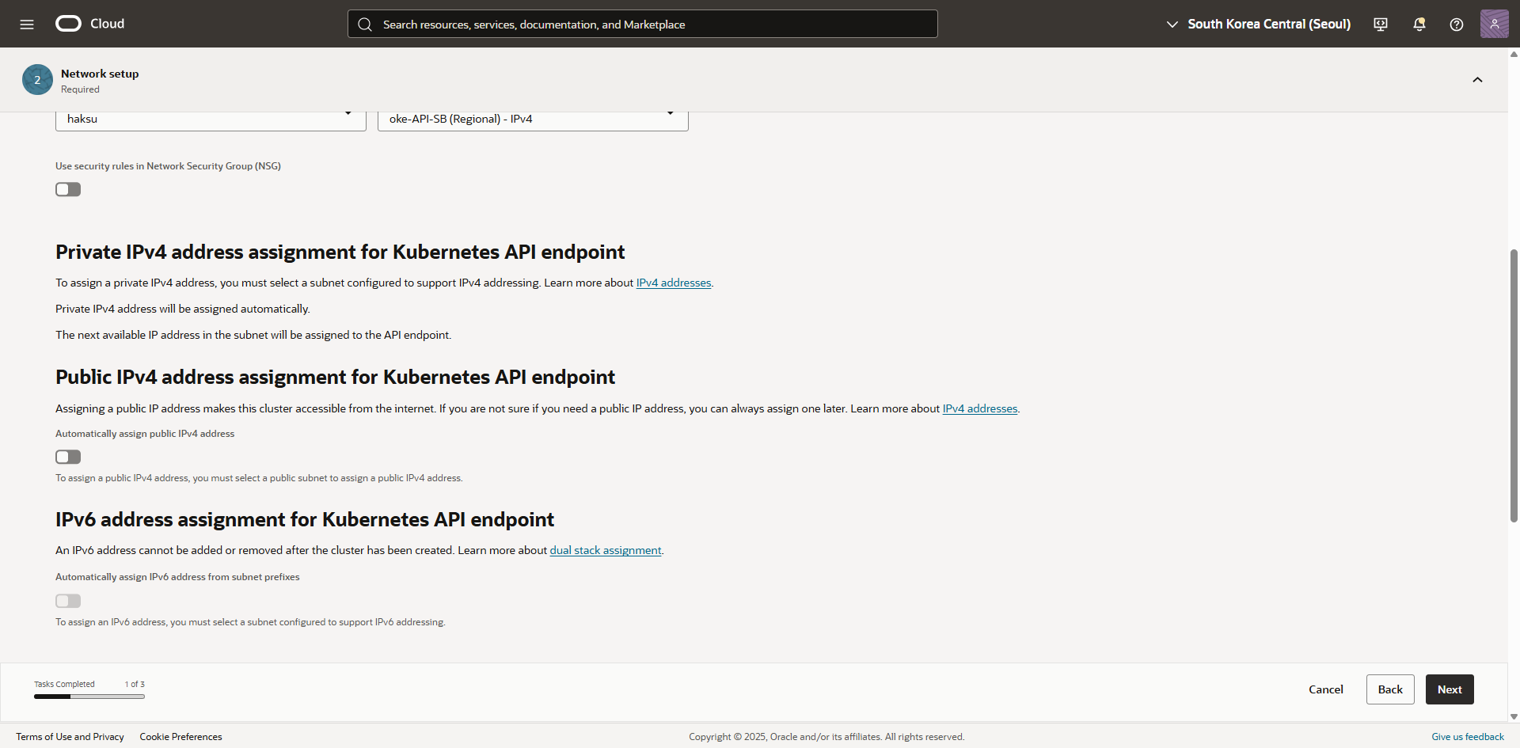This screenshot has width=1520, height=748.
Task: Click the Network setup step 2 badge
Action: click(x=37, y=80)
